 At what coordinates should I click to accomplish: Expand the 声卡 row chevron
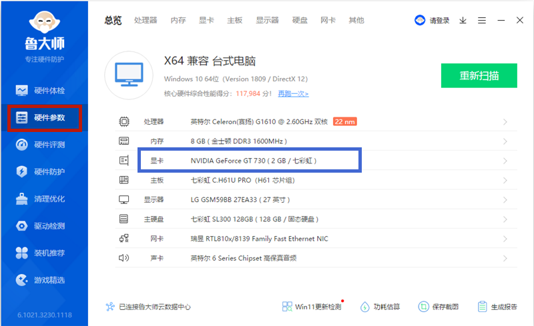point(505,258)
